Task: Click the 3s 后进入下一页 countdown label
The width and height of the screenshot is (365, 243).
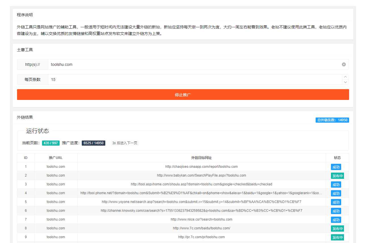Action: click(125, 143)
